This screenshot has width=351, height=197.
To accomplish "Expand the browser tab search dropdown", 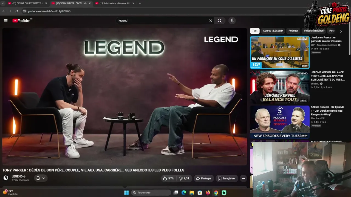I will [3, 3].
